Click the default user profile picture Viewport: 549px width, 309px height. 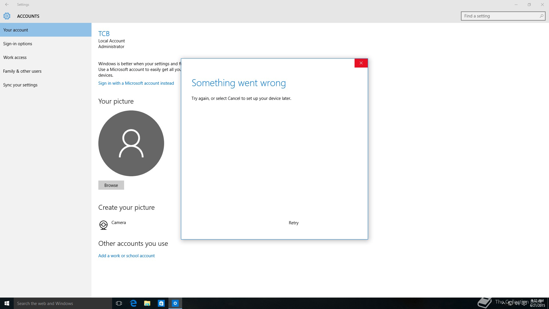pyautogui.click(x=131, y=143)
